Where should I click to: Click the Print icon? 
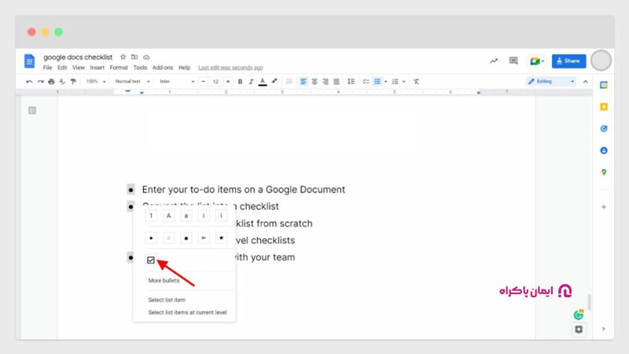coord(51,81)
